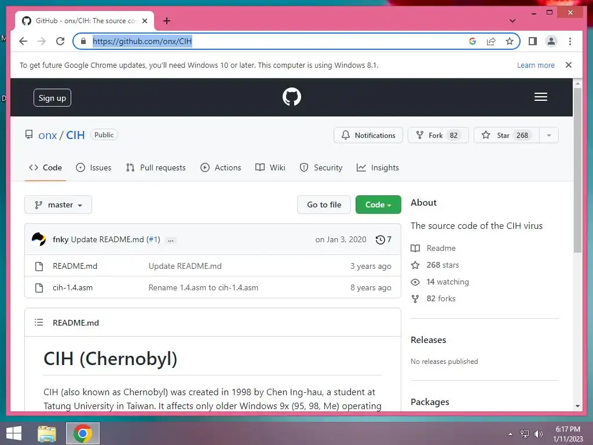Viewport: 593px width, 445px height.
Task: Click the 14 watching link
Action: pyautogui.click(x=448, y=282)
